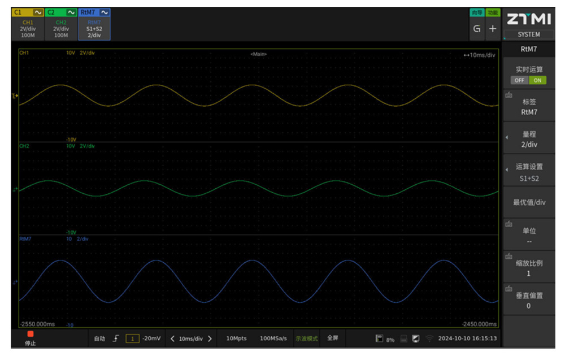The height and width of the screenshot is (356, 565).
Task: Click the CH1 trigger level T marker
Action: [15, 96]
